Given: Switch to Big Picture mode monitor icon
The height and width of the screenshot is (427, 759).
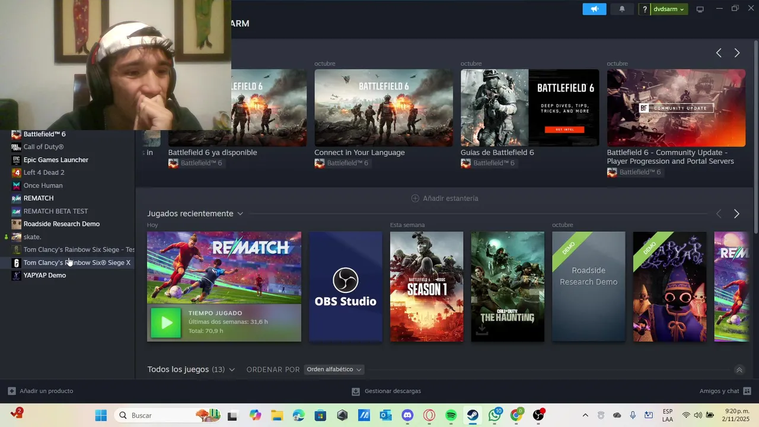Looking at the screenshot, I should point(700,9).
